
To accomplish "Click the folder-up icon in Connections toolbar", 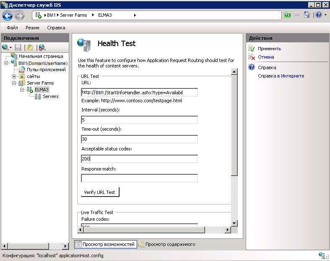I will [x=30, y=47].
